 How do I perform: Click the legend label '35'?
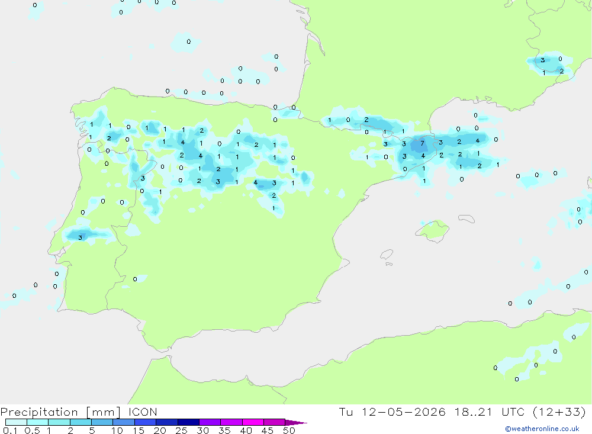(224, 430)
